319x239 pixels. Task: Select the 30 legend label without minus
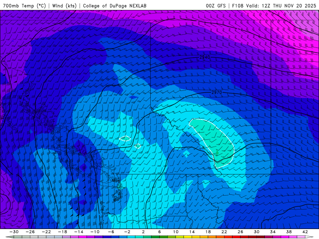256,232
